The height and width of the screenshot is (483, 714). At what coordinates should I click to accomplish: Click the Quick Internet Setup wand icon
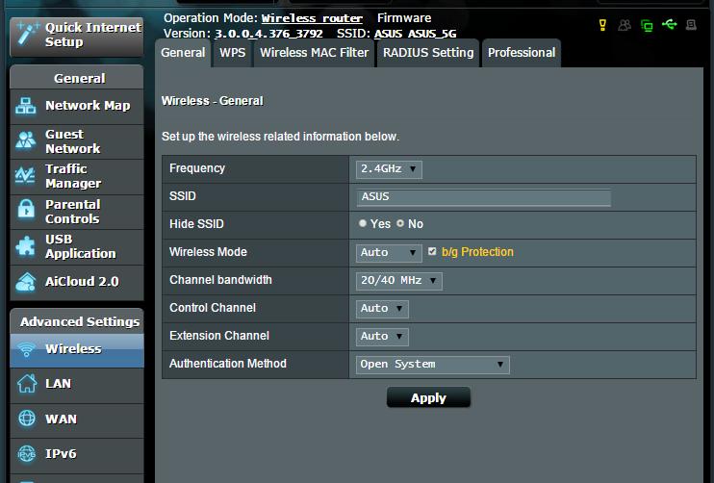(x=27, y=34)
